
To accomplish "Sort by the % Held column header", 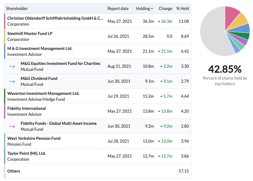I will (182, 8).
